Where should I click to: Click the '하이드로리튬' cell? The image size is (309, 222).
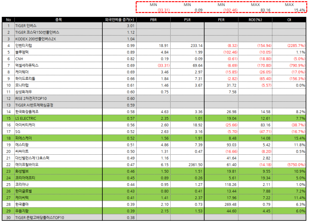tap(58, 79)
